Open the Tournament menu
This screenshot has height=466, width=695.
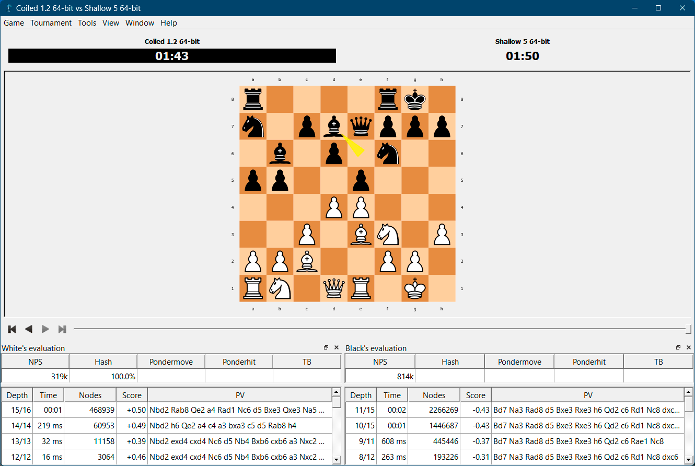(51, 23)
